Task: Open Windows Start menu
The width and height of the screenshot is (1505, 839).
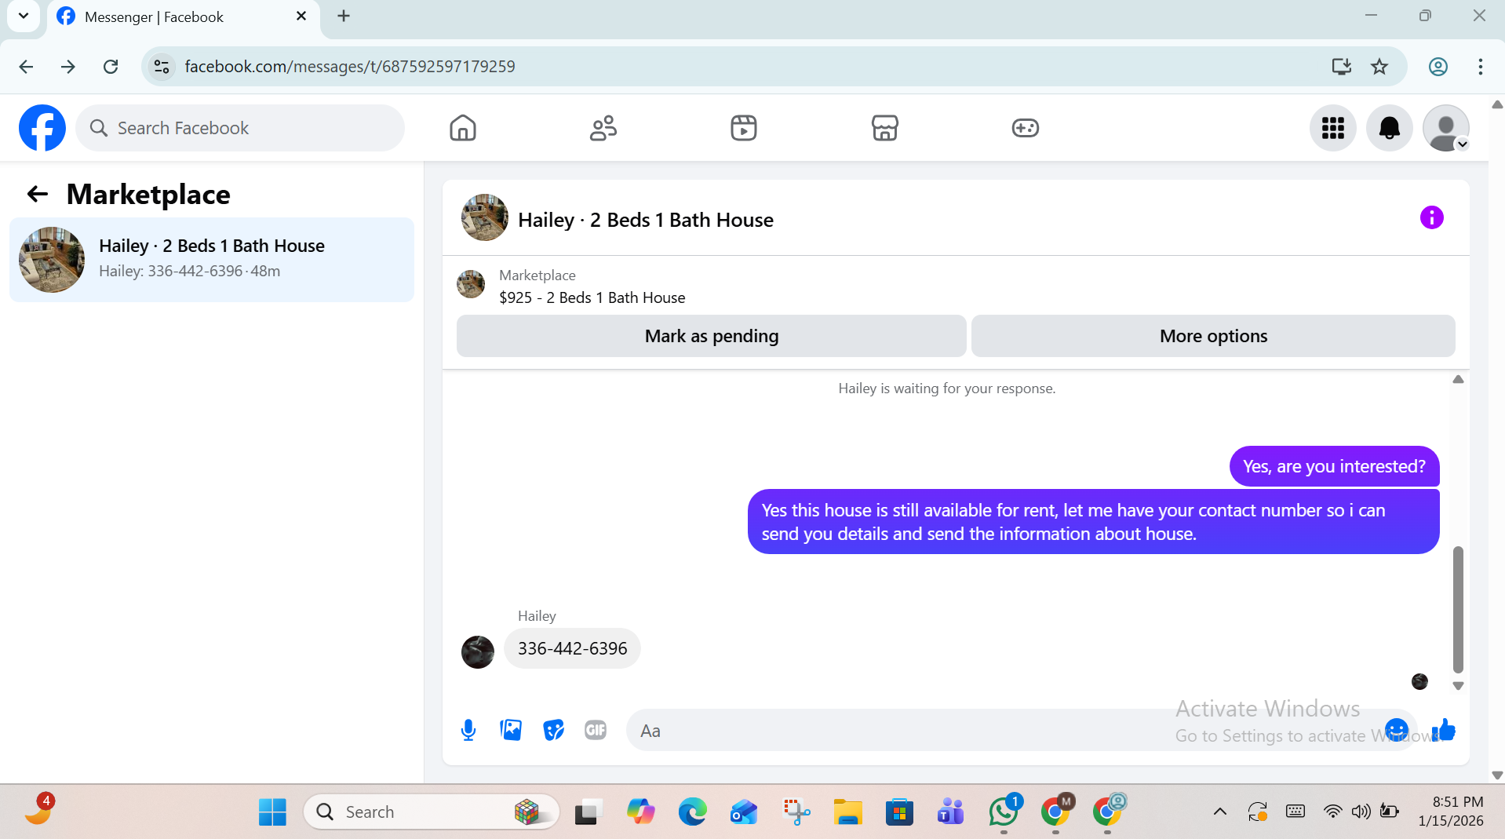Action: coord(272,812)
